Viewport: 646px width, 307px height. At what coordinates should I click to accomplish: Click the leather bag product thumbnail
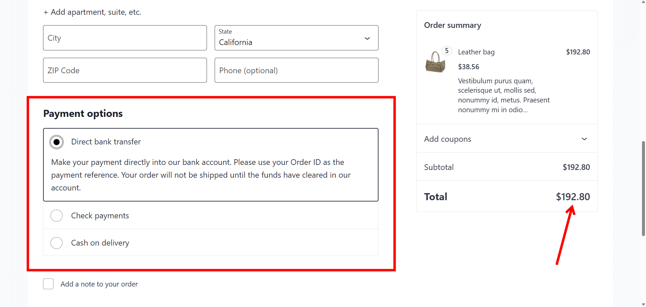pos(435,62)
